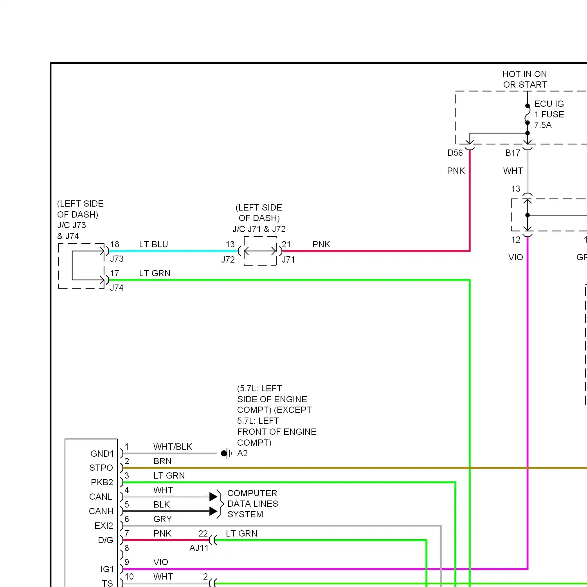The height and width of the screenshot is (587, 587).
Task: Select "PNK" wire label below D56
Action: [456, 171]
